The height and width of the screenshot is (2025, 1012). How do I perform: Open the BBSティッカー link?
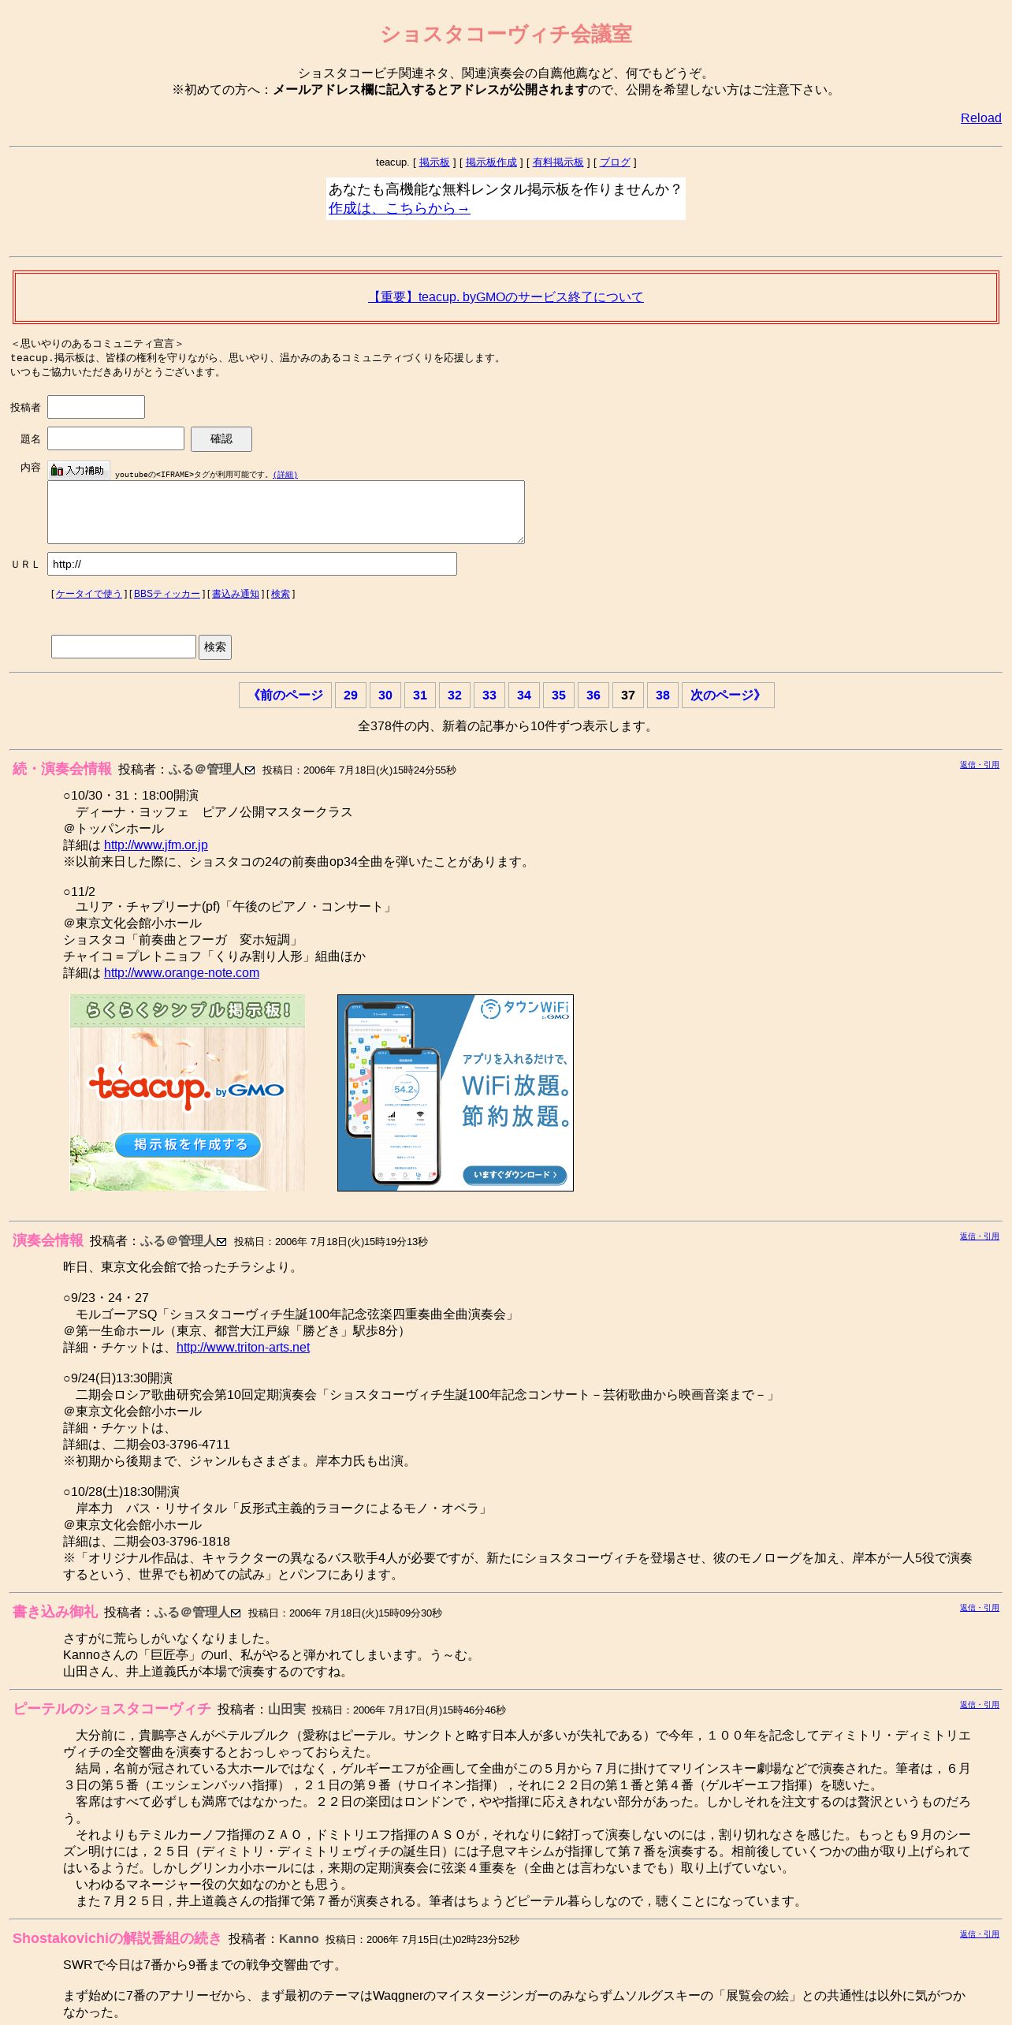(x=167, y=594)
